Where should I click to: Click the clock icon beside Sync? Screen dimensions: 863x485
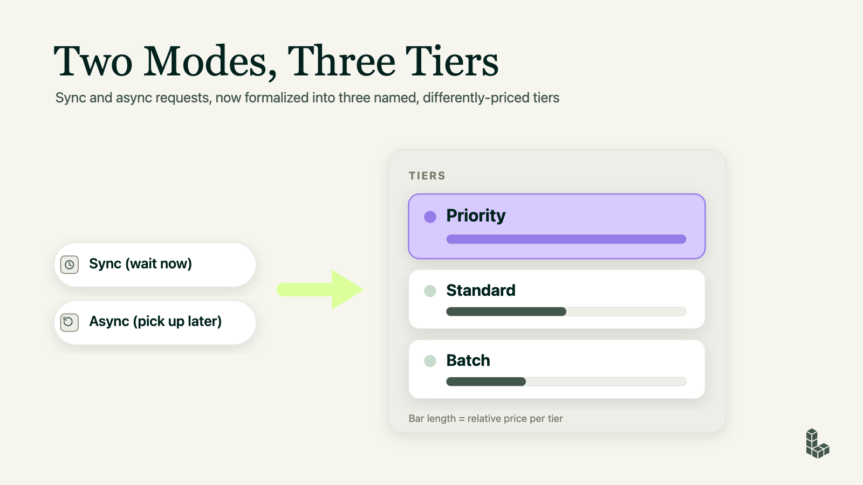(x=70, y=265)
